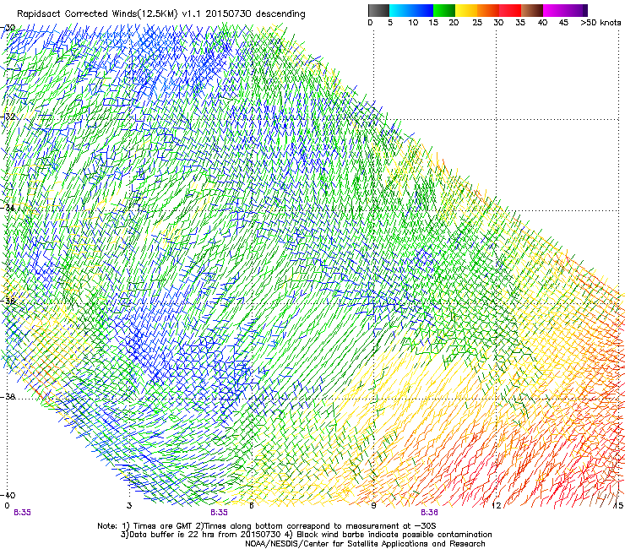Viewport: 625px width, 549px height.
Task: Click the gray 0–5 knots color segment
Action: point(378,11)
